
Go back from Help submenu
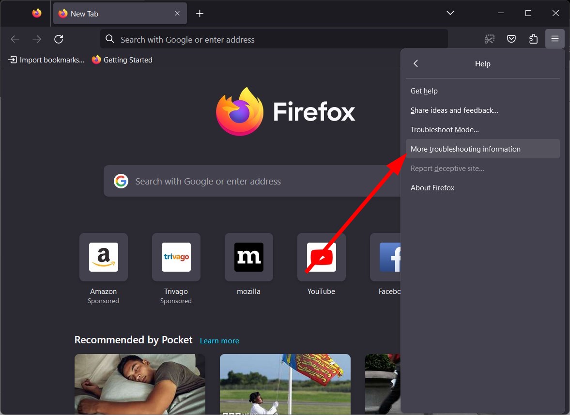(x=416, y=63)
